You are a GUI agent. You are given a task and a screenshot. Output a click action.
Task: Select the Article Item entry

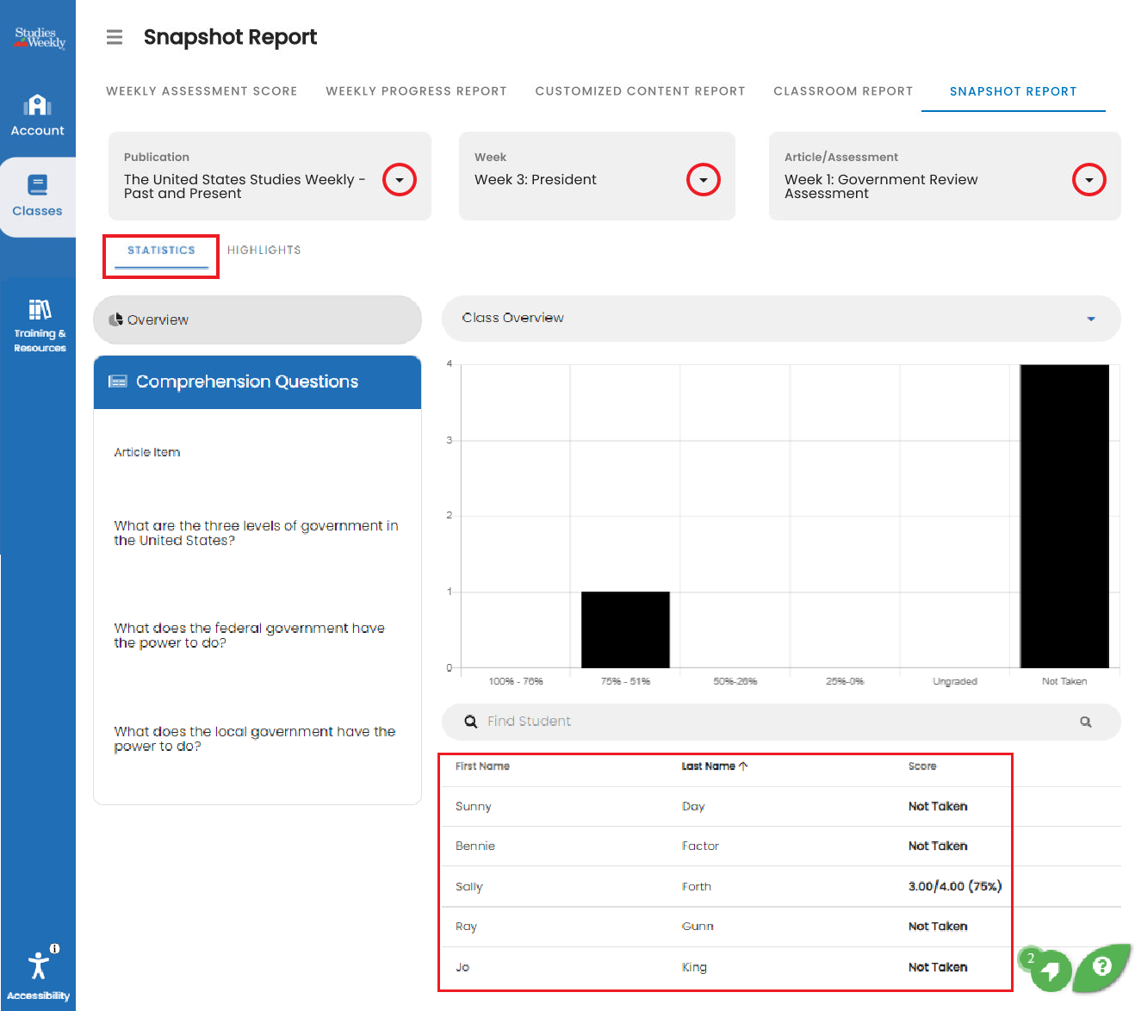pos(147,452)
